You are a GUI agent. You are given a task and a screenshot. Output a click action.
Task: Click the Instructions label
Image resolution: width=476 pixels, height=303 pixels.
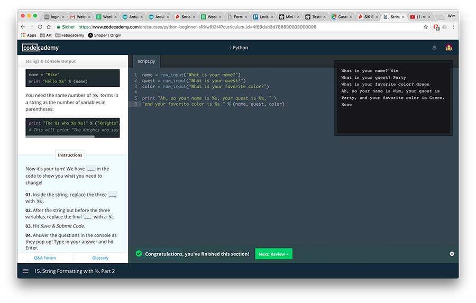coord(70,155)
